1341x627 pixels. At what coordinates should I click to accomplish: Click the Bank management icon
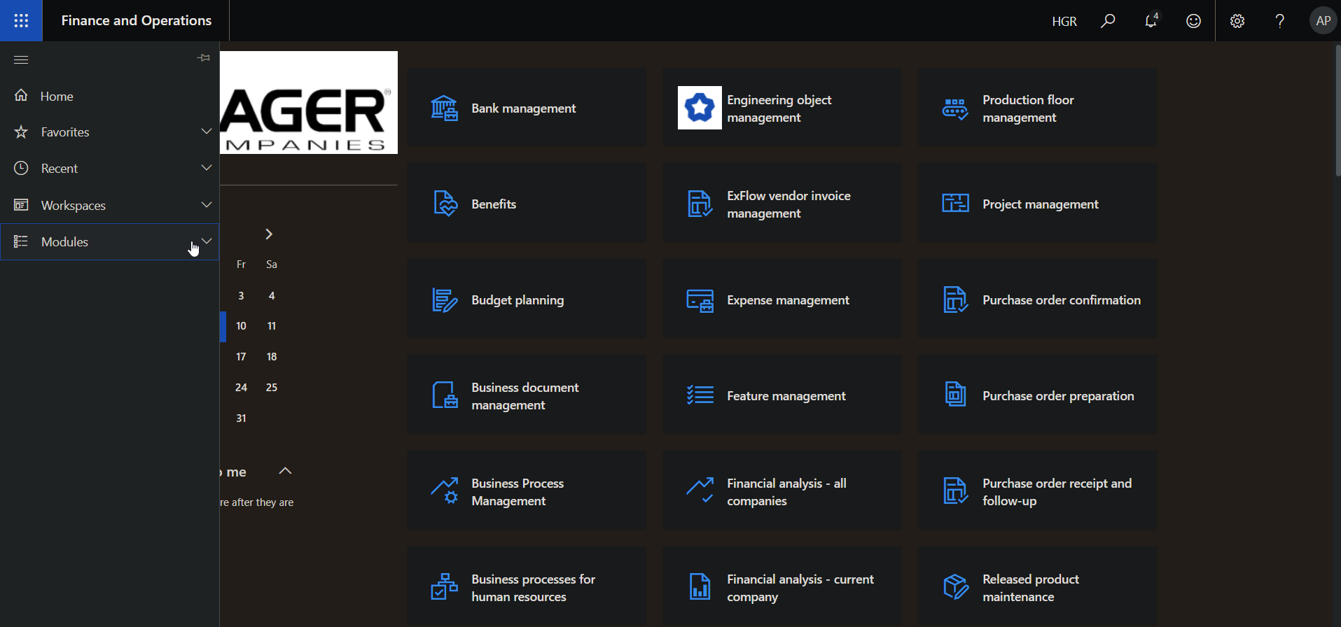pyautogui.click(x=444, y=108)
